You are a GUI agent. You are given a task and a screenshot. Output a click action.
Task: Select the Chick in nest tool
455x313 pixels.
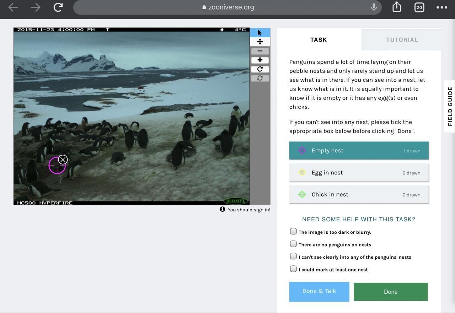[359, 195]
